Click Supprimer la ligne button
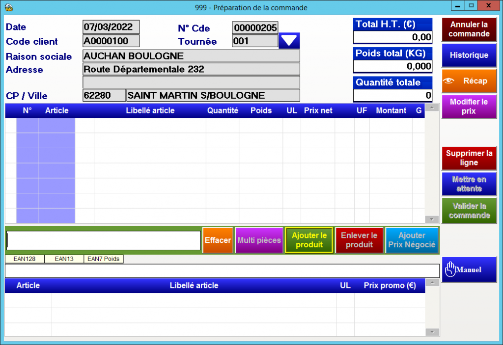 pos(469,158)
